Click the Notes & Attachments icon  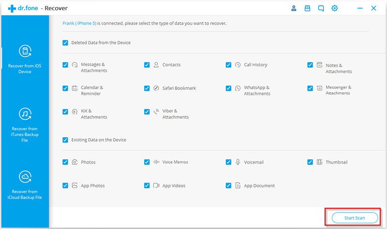[319, 65]
